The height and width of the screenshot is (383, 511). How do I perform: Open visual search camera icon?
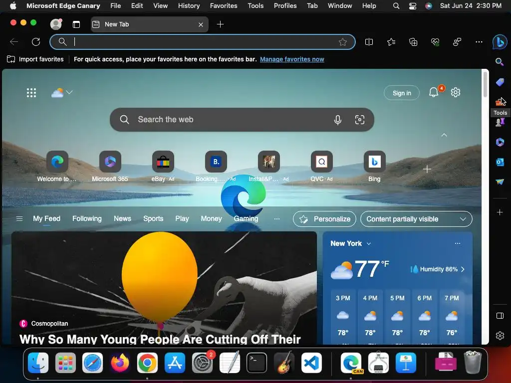pos(359,120)
